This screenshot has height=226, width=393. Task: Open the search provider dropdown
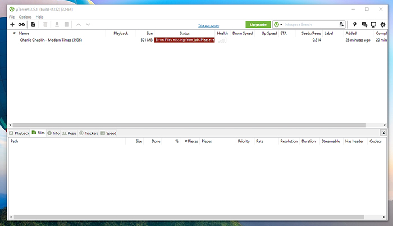pyautogui.click(x=278, y=25)
